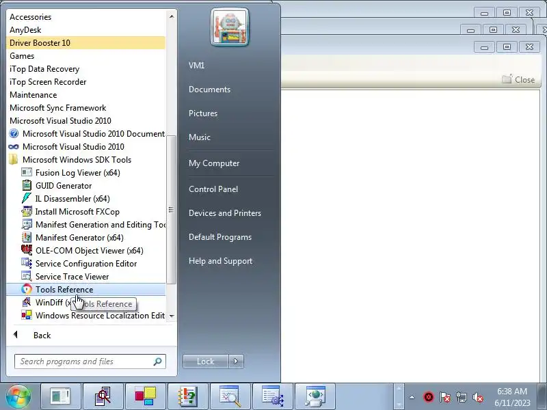
Task: Expand iTop Screen Recorder folder
Action: point(86,81)
